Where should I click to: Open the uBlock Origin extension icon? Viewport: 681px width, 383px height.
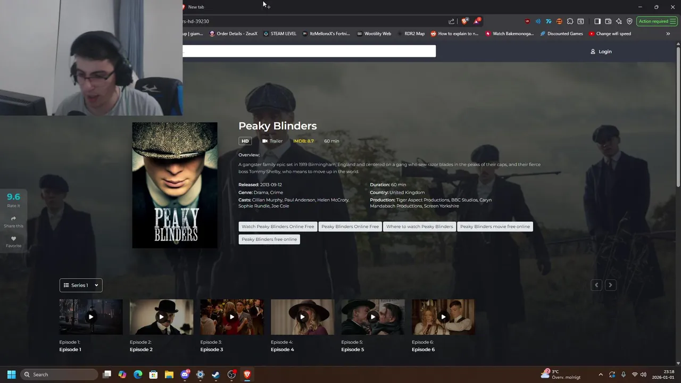tap(527, 21)
